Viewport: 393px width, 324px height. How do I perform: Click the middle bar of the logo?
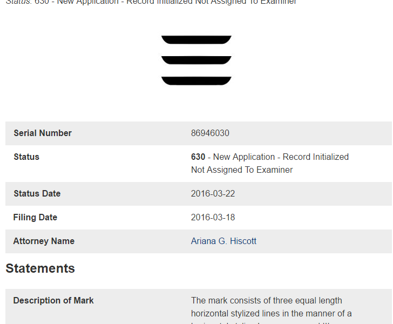196,60
